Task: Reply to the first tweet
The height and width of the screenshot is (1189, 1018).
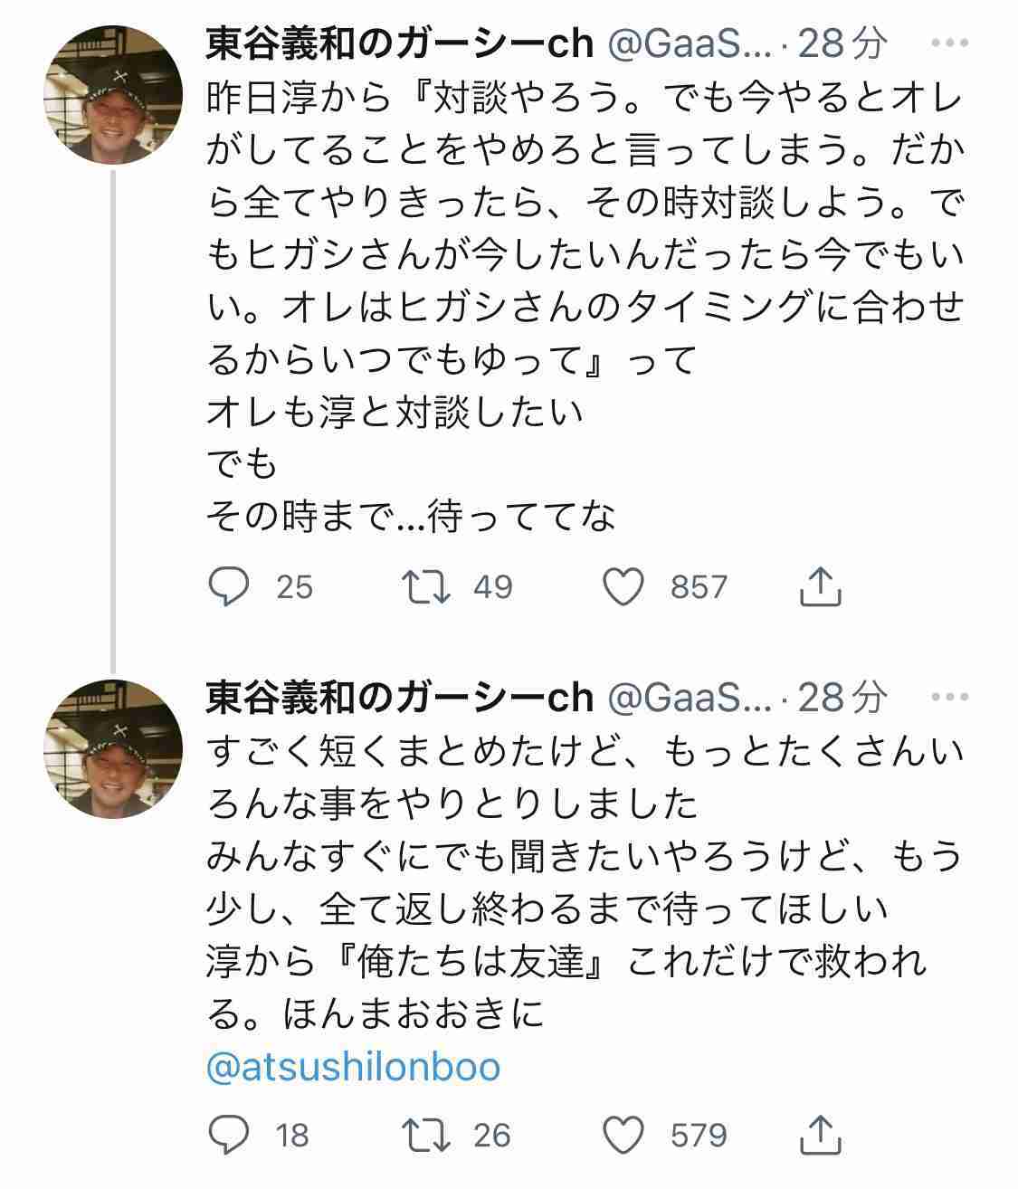Action: click(231, 586)
